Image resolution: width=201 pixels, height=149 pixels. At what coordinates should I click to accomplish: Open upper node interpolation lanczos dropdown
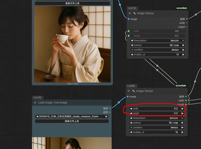(x=158, y=41)
